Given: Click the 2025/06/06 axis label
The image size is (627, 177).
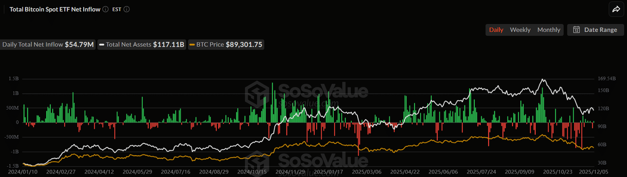Looking at the screenshot, I should [x=443, y=172].
